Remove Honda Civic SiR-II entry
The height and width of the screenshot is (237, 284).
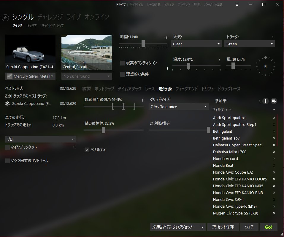click(274, 200)
